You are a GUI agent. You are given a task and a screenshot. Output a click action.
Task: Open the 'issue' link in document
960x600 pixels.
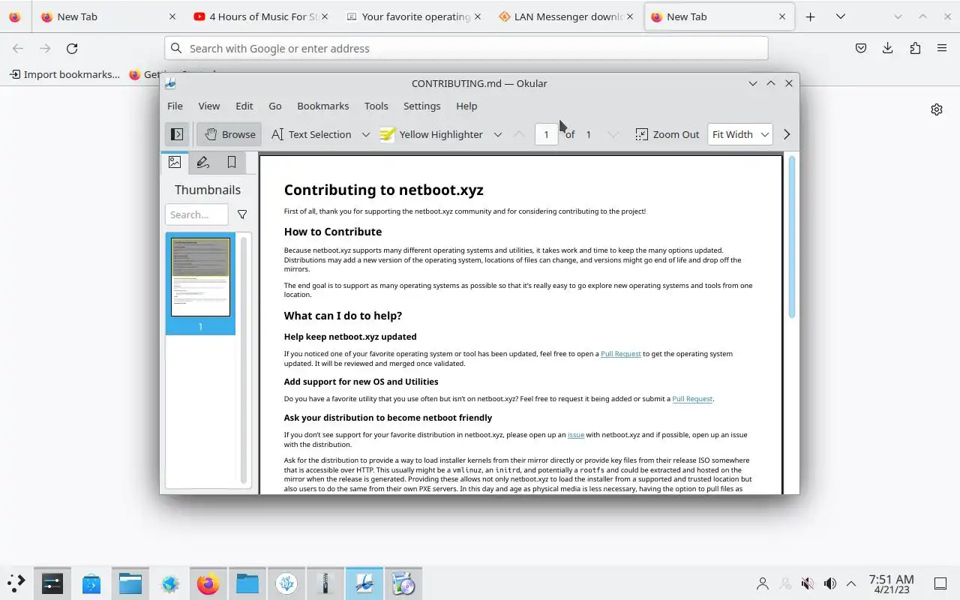click(576, 435)
